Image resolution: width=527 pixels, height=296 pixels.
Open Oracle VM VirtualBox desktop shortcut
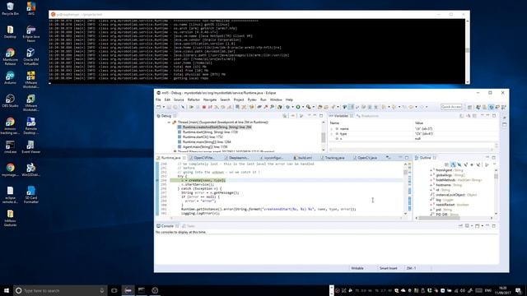[x=31, y=57]
